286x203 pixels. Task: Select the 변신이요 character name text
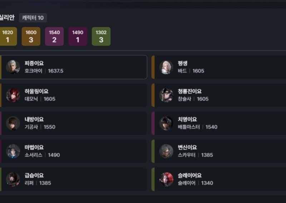pyautogui.click(x=187, y=147)
